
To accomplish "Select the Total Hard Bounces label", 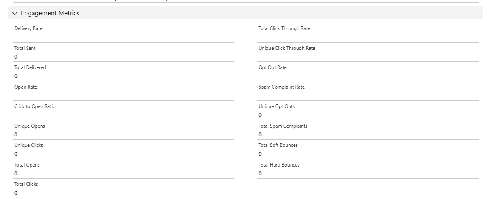I will [279, 165].
